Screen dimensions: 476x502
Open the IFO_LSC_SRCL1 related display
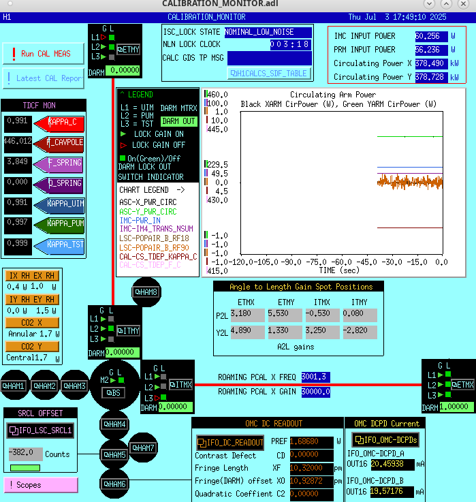(x=40, y=430)
